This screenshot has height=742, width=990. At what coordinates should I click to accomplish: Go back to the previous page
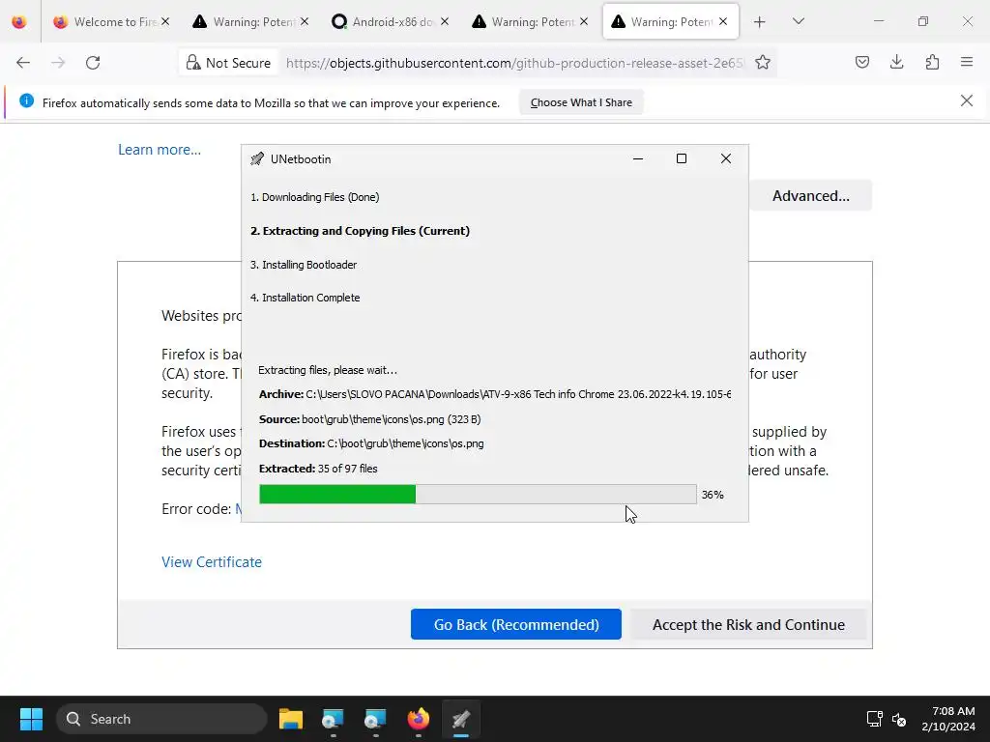point(23,63)
